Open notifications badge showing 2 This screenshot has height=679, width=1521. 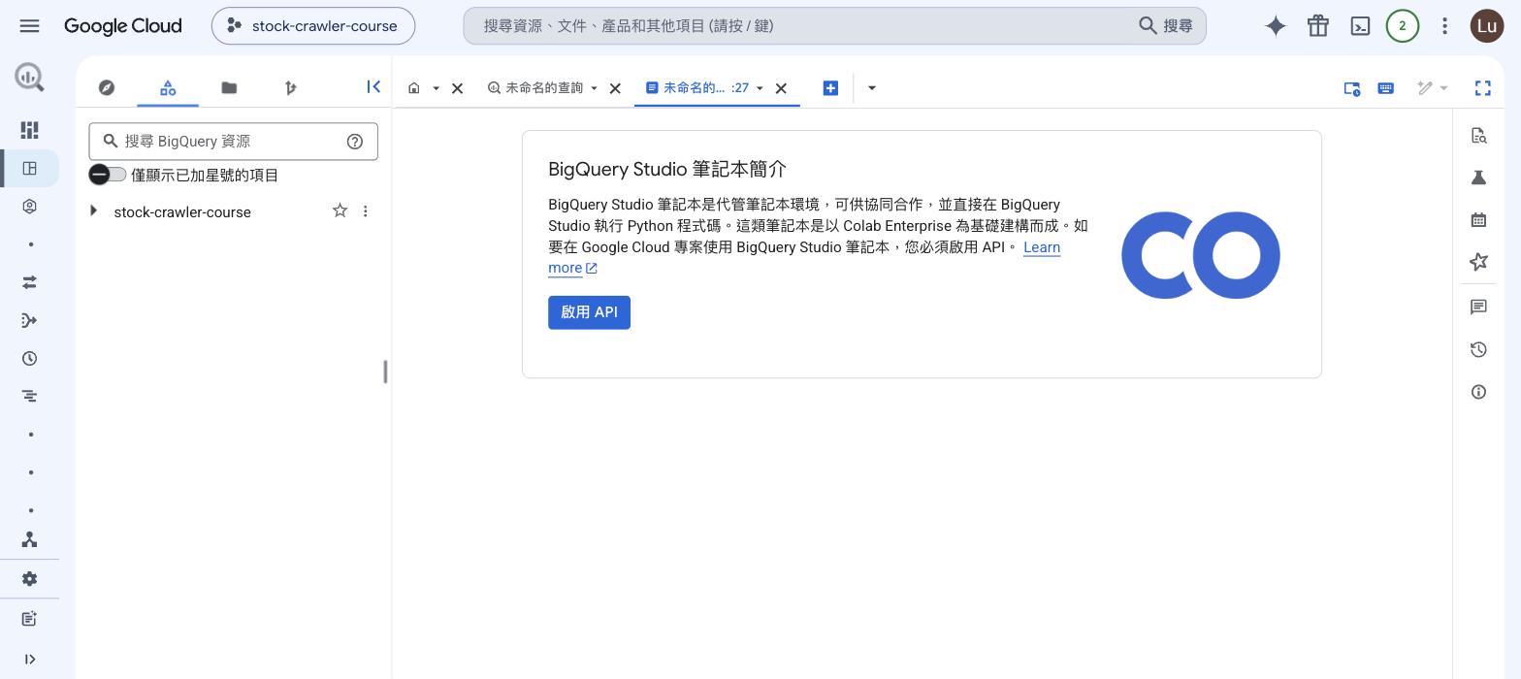coord(1402,26)
